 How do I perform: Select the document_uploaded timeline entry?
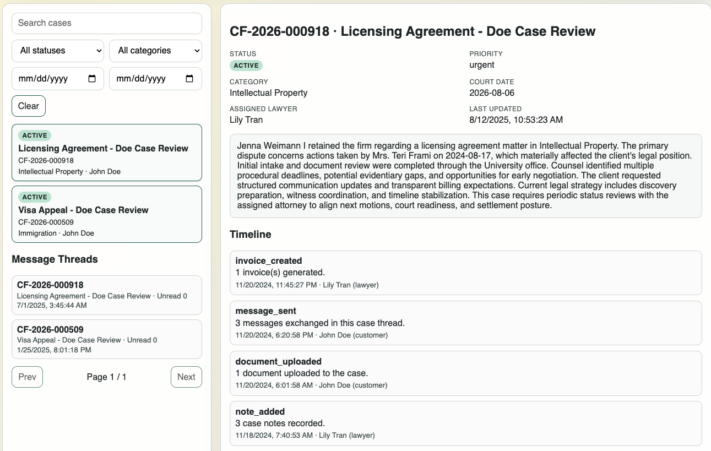[465, 373]
